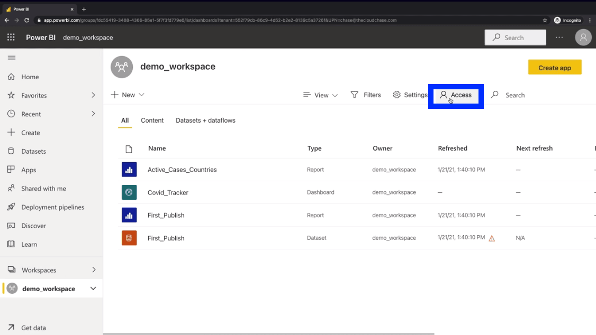Switch to the Content tab
596x335 pixels.
click(152, 120)
